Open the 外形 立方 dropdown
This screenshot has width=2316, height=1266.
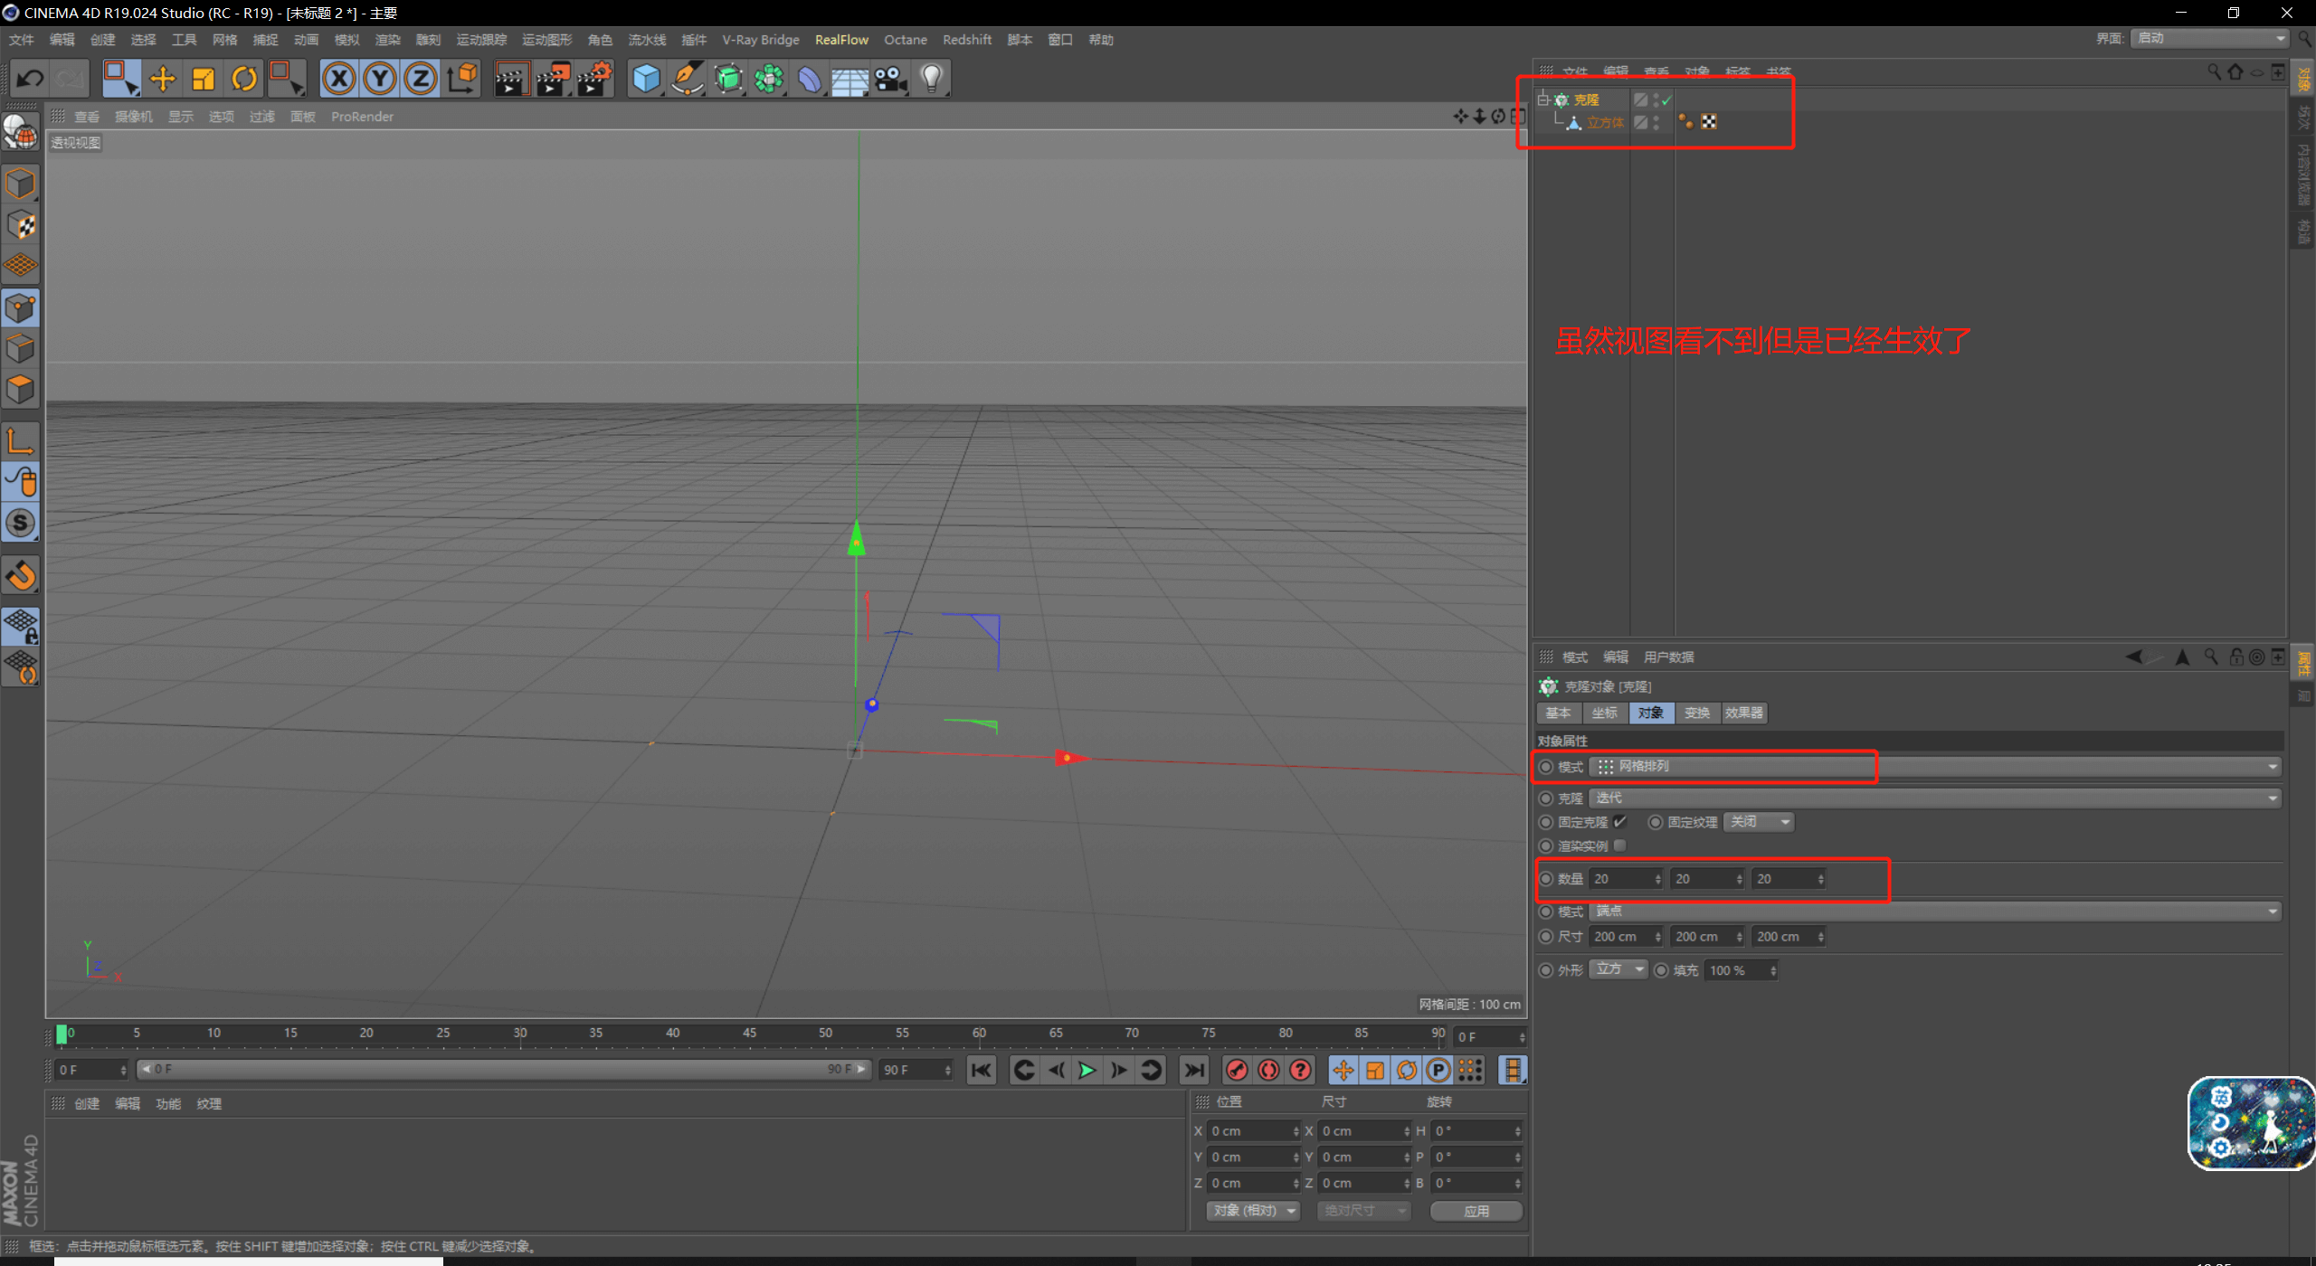tap(1618, 969)
